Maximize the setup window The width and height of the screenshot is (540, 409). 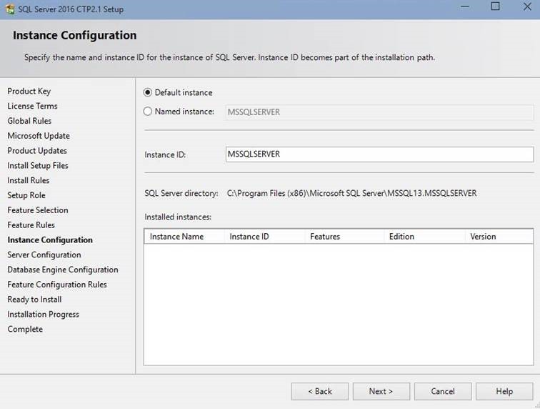pos(495,6)
